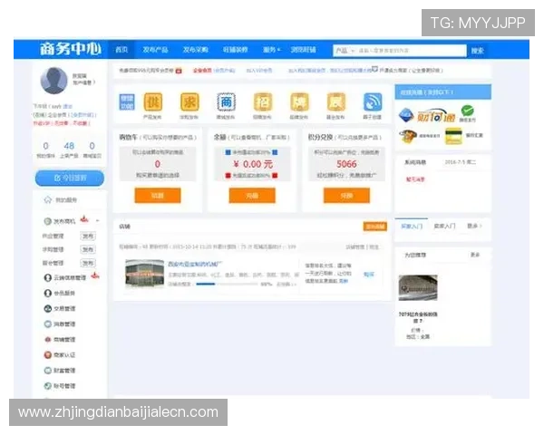Click the 商务中心 logo
This screenshot has width=544, height=435.
(x=71, y=49)
